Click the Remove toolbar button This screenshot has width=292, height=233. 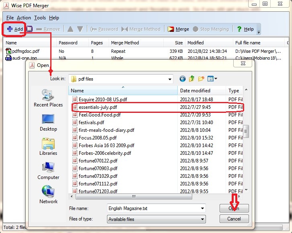48,29
